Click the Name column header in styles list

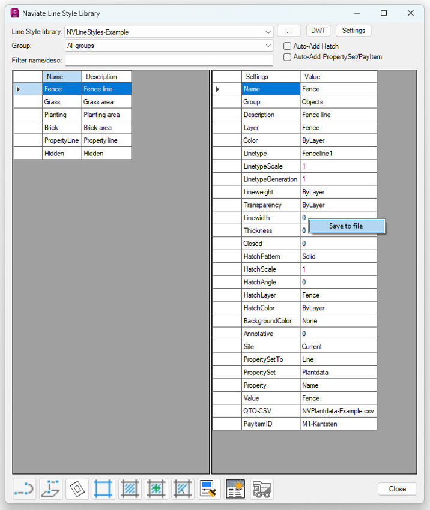pos(62,77)
